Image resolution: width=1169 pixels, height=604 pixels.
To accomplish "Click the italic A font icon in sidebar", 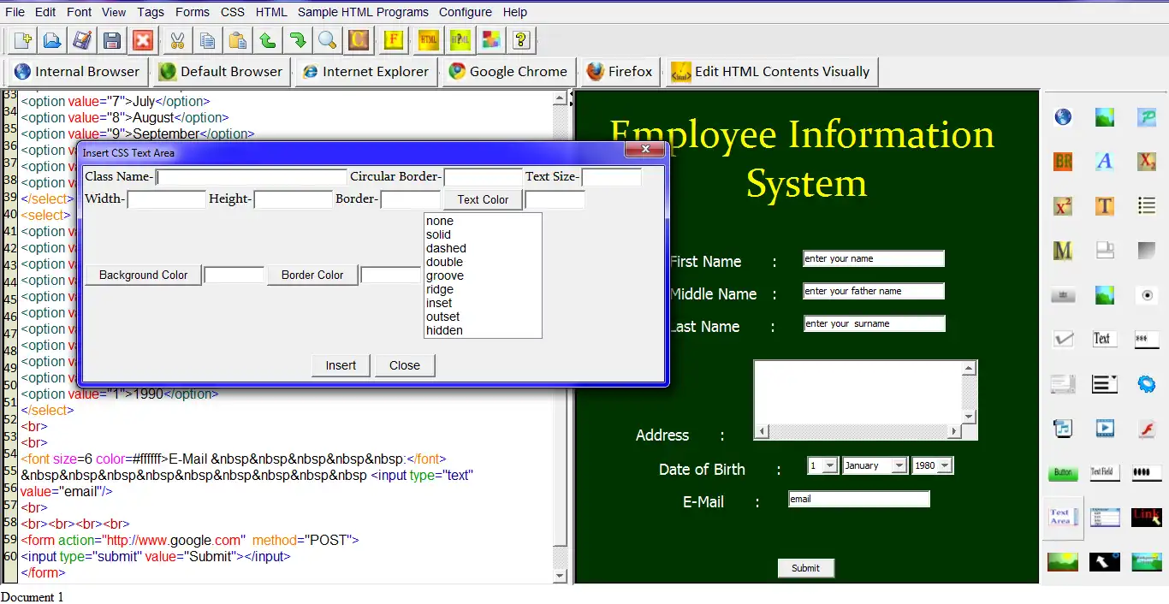I will (x=1105, y=161).
